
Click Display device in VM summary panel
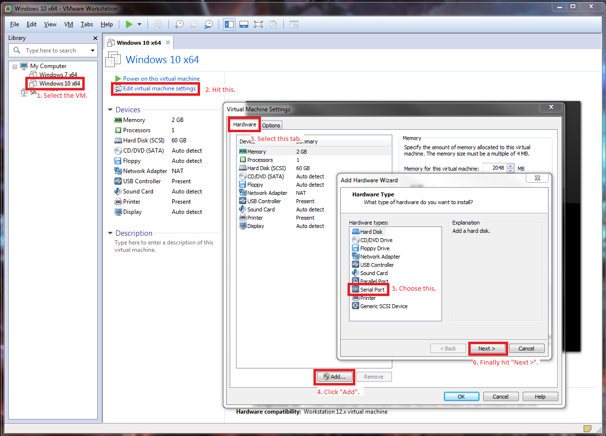click(132, 212)
